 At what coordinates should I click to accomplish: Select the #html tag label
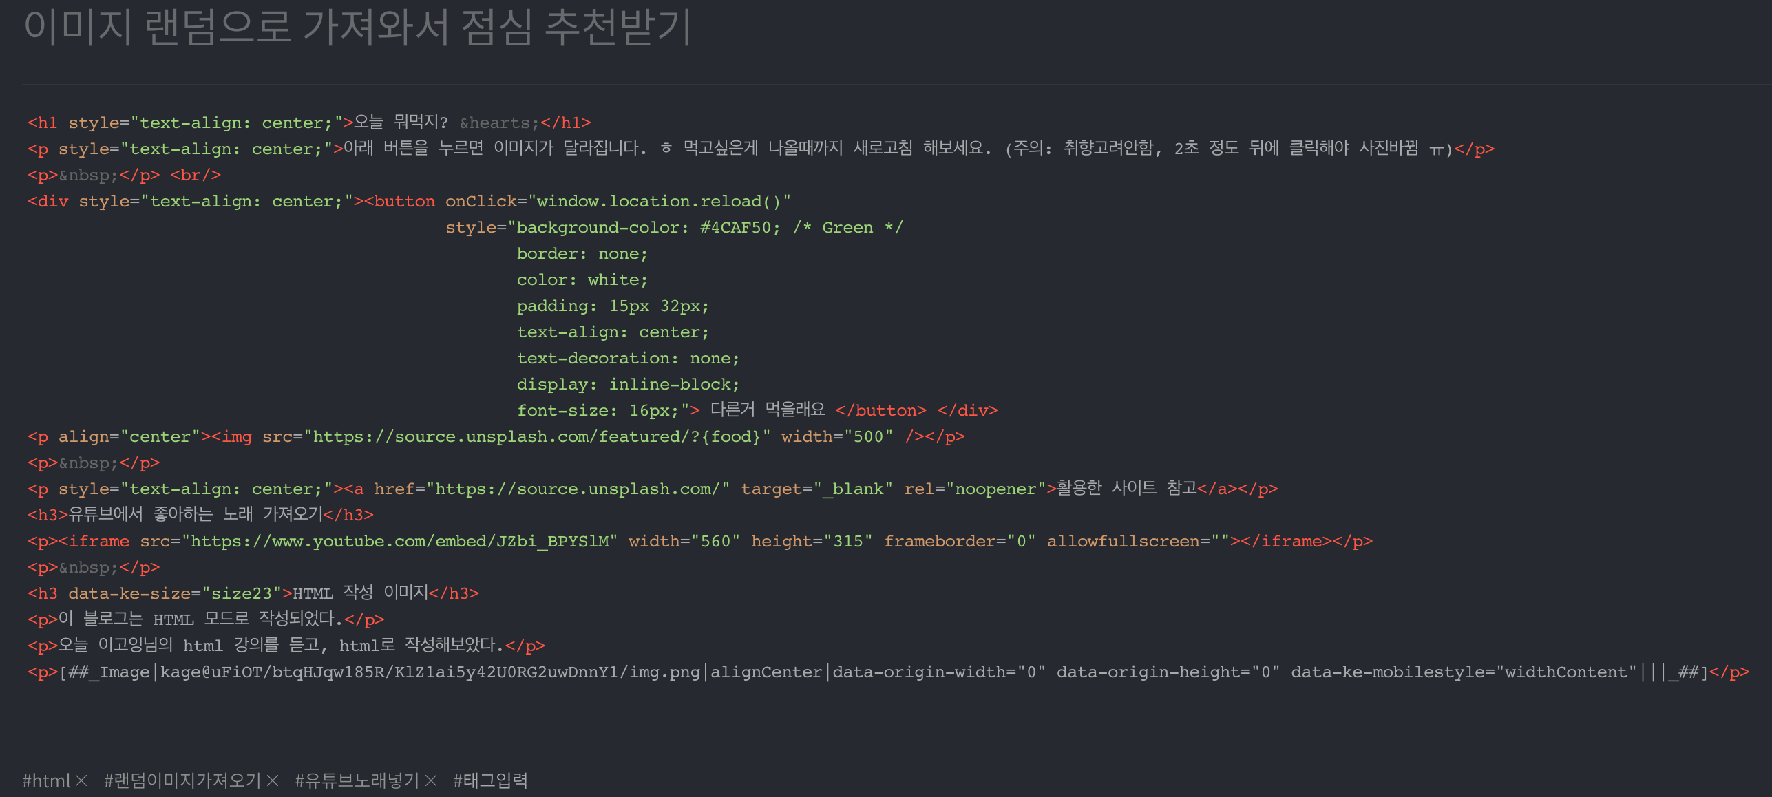click(x=45, y=780)
